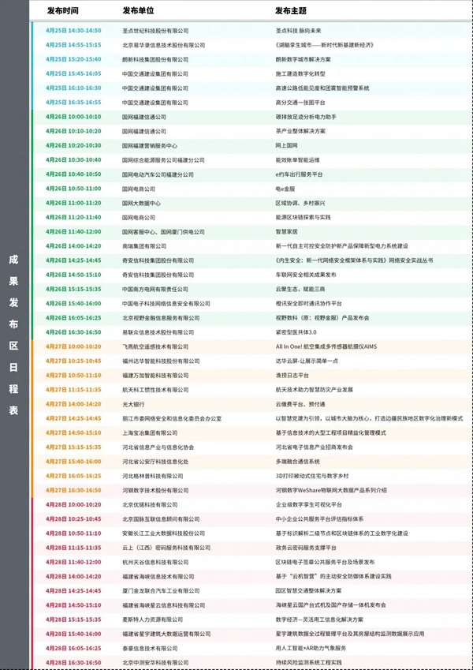
Task: Click the 4月26日 10:00-10:10 time cell
Action: pos(73,117)
